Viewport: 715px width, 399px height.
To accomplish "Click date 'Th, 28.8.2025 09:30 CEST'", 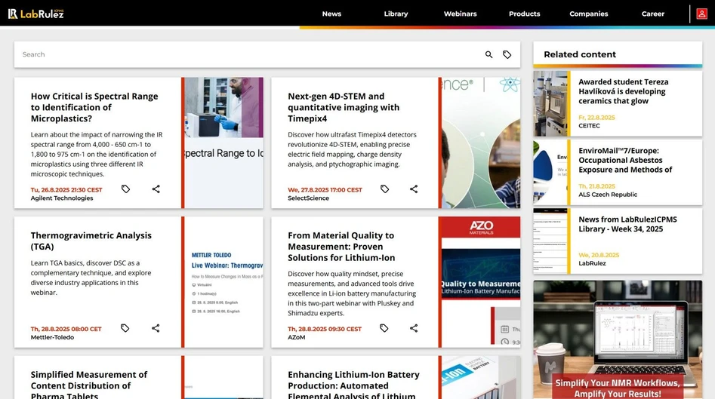I will [x=325, y=329].
